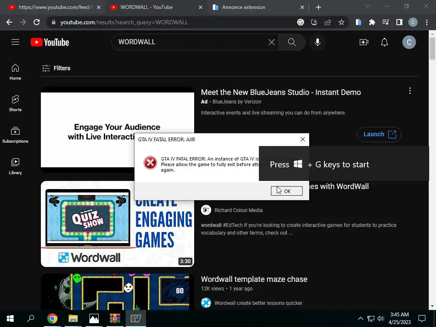The image size is (436, 327).
Task: Open Windows taskbar search
Action: tap(31, 318)
